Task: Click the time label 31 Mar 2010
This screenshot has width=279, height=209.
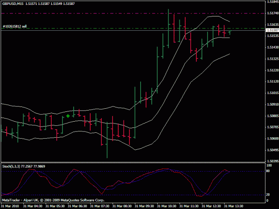Action: (10, 206)
